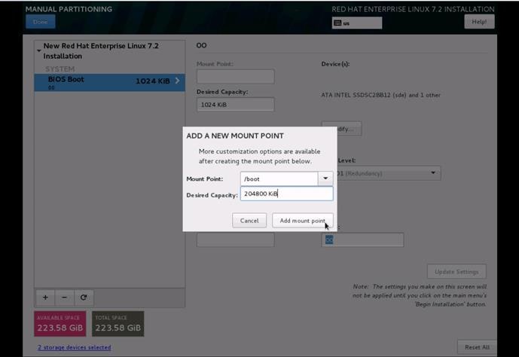Click the /boot mount point field
Viewport: 519px width, 357px height.
pos(279,178)
